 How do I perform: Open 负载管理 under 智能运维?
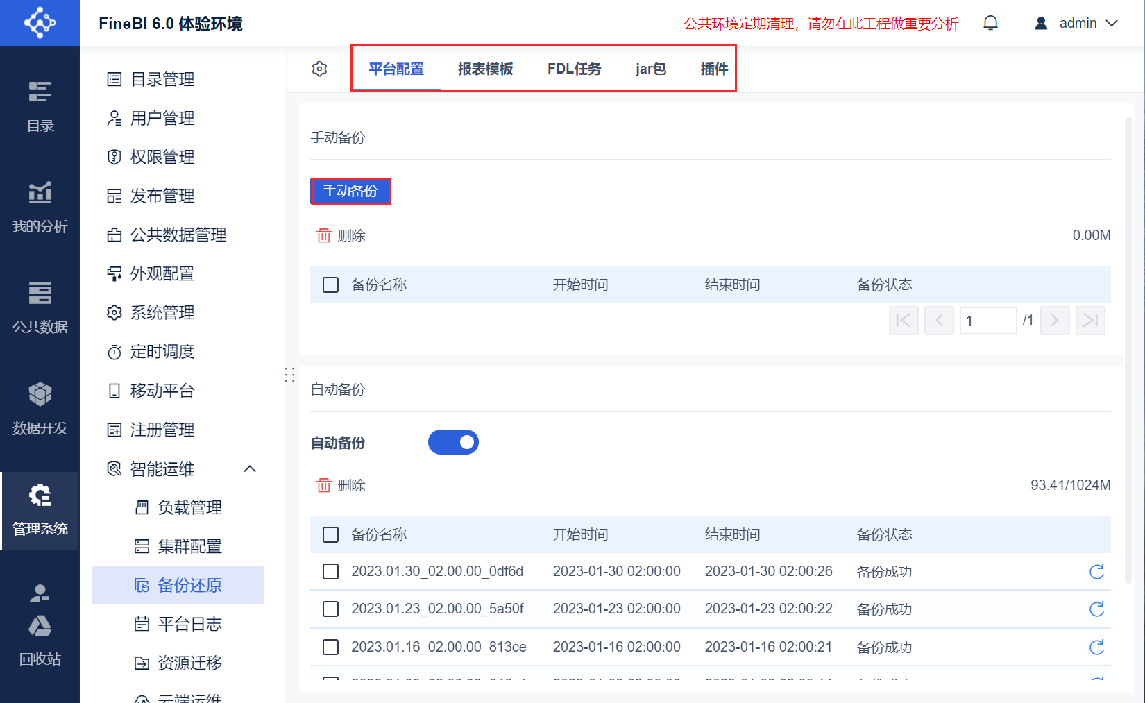(178, 507)
